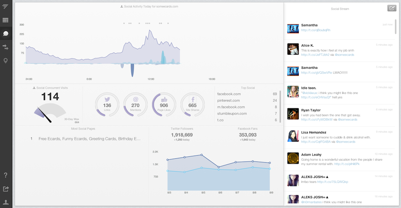Open the location pin sidebar icon

pos(5,61)
